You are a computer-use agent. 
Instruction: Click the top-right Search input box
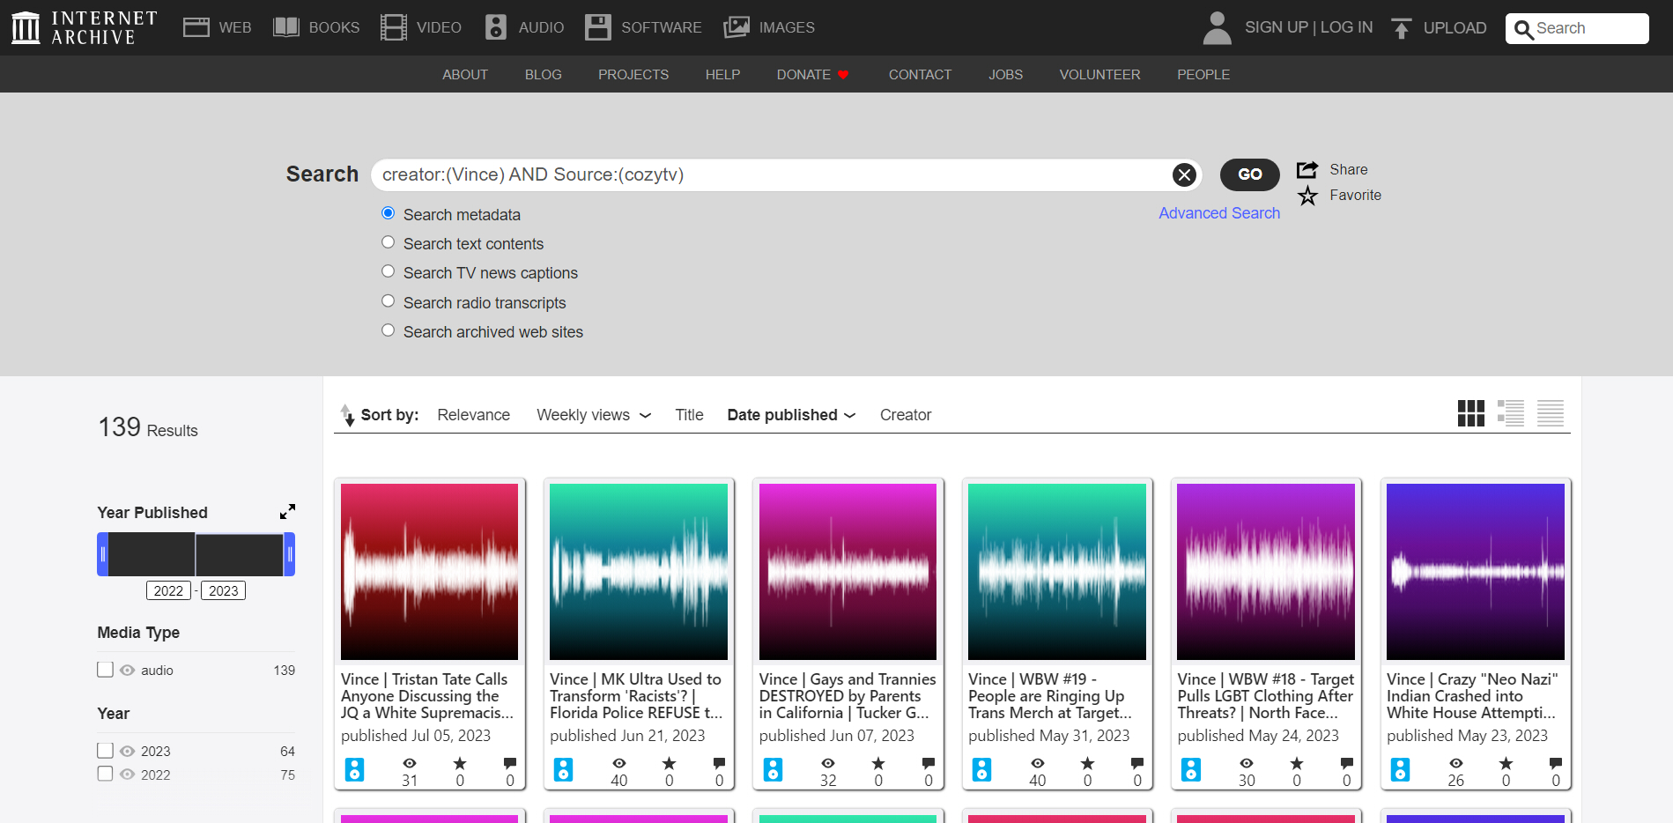1577,28
